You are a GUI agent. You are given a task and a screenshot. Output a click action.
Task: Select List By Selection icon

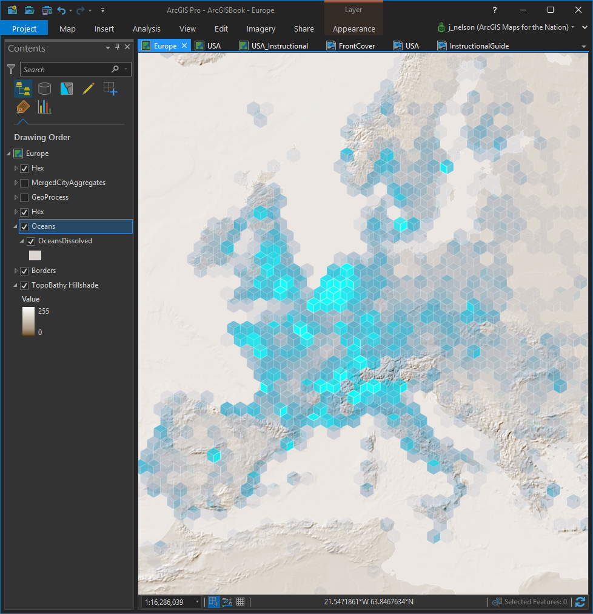(67, 89)
